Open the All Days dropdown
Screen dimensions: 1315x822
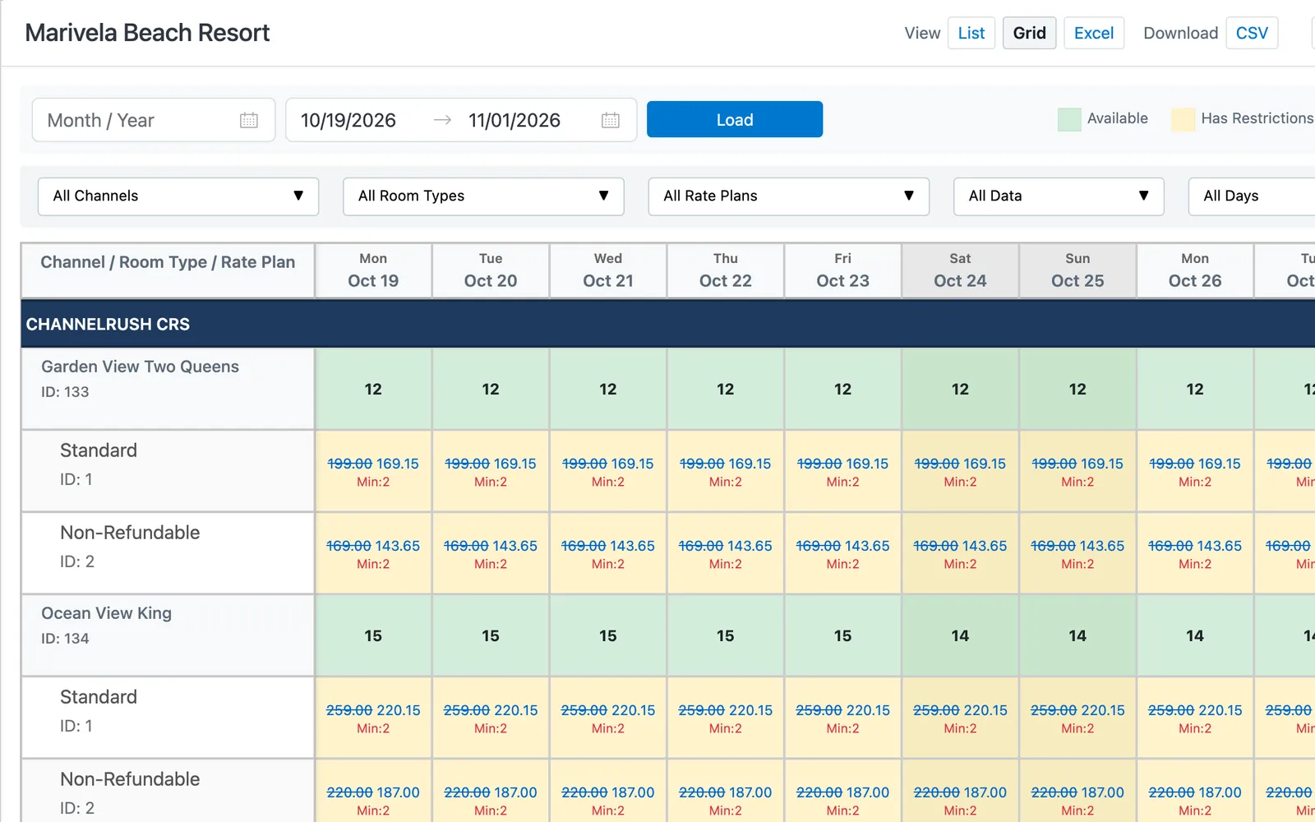[x=1252, y=196]
